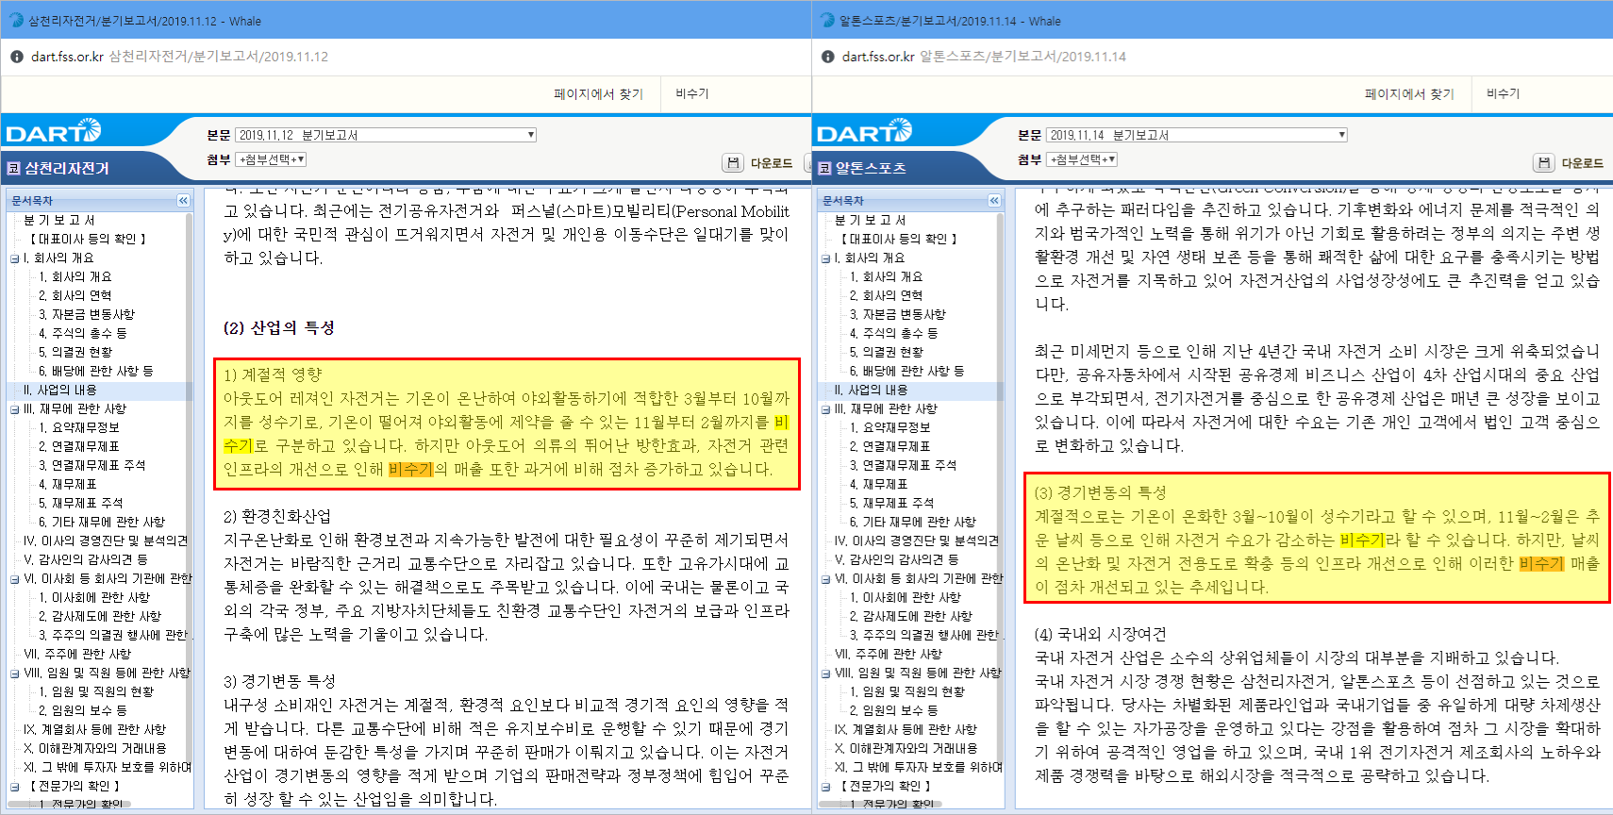Image resolution: width=1613 pixels, height=815 pixels.
Task: Select II. 사업의 내용 in the right window tree
Action: [871, 390]
